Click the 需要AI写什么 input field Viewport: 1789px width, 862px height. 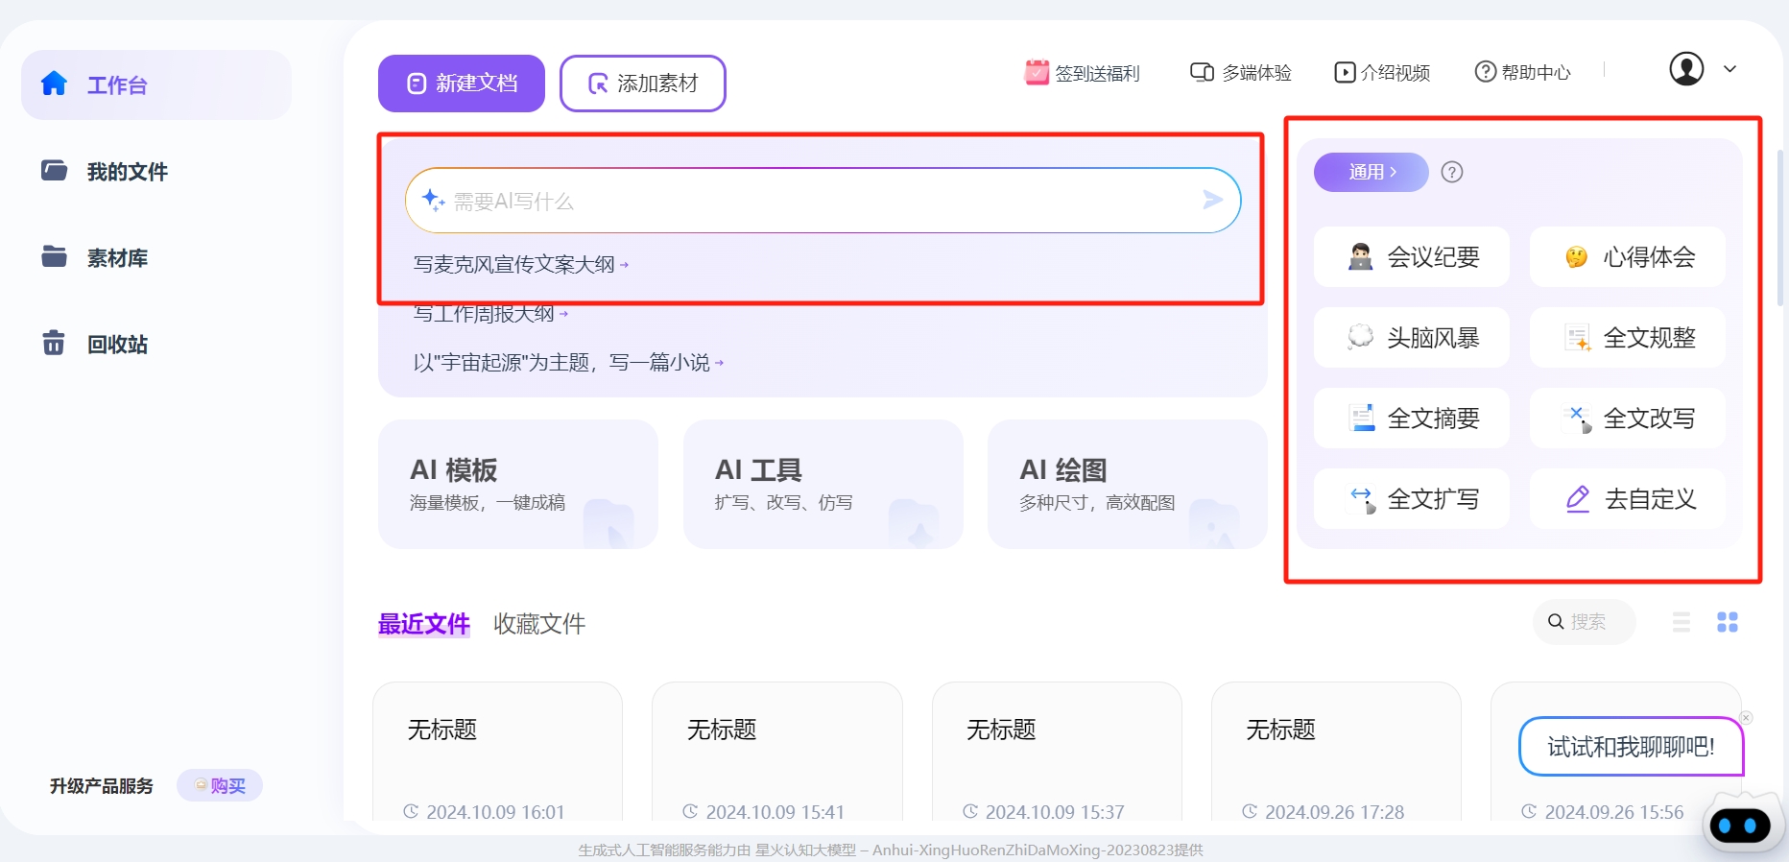(823, 201)
